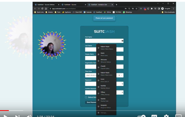
Task: Open the Client SMS bookmark
Action: click(x=77, y=12)
